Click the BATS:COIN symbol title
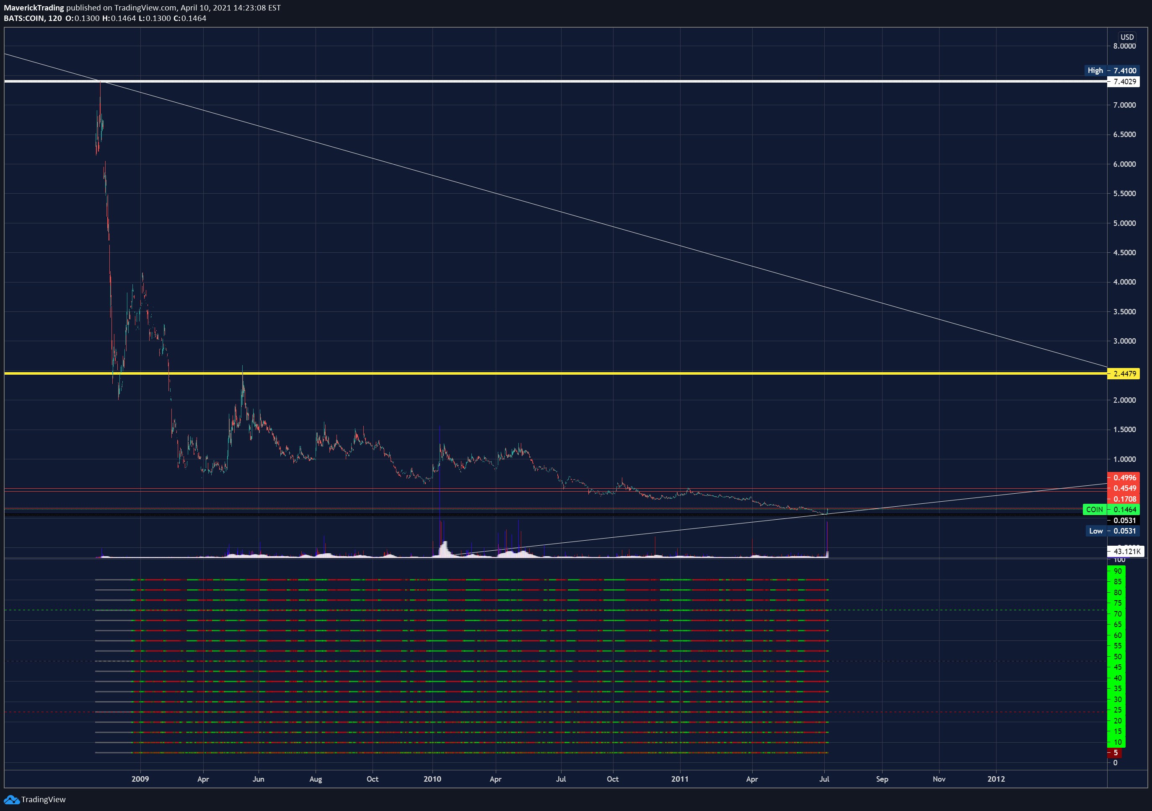Viewport: 1152px width, 811px height. 25,18
